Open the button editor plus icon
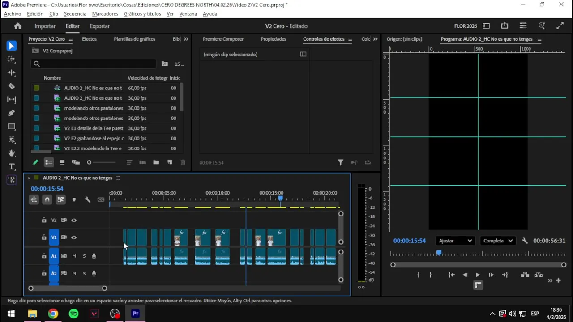The image size is (573, 322). pyautogui.click(x=558, y=280)
